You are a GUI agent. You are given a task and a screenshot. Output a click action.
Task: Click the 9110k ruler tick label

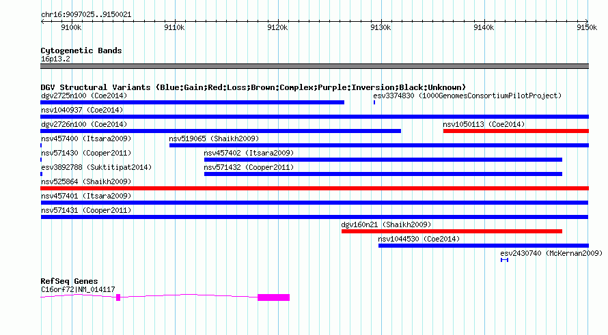[x=174, y=27]
